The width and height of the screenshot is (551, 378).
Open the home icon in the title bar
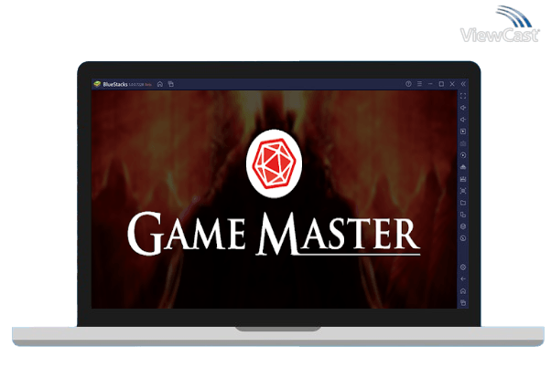pyautogui.click(x=160, y=84)
